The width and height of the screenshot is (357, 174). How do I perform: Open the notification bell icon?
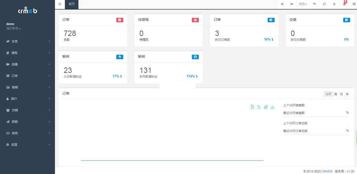pos(344,4)
